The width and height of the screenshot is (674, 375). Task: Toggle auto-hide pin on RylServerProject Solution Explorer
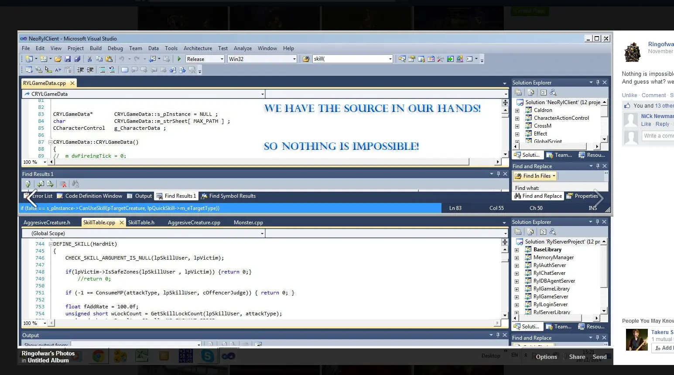[597, 222]
